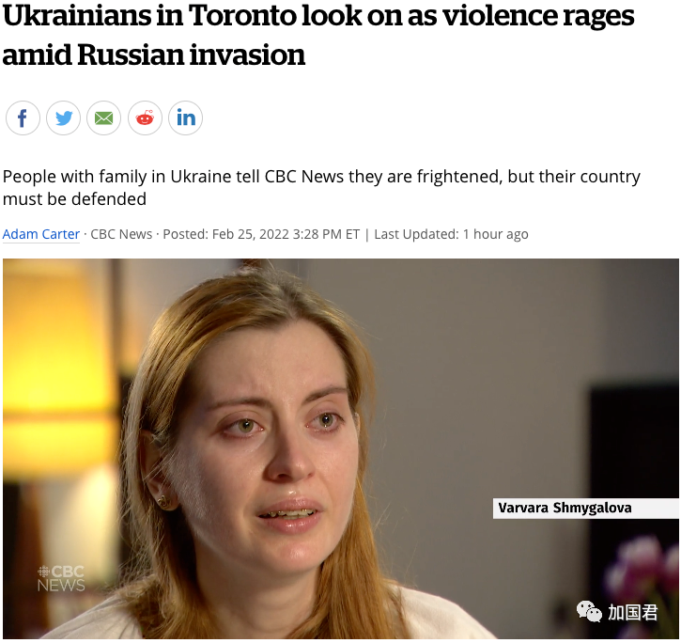This screenshot has height=643, width=681.
Task: Click the article headline text
Action: click(x=317, y=35)
